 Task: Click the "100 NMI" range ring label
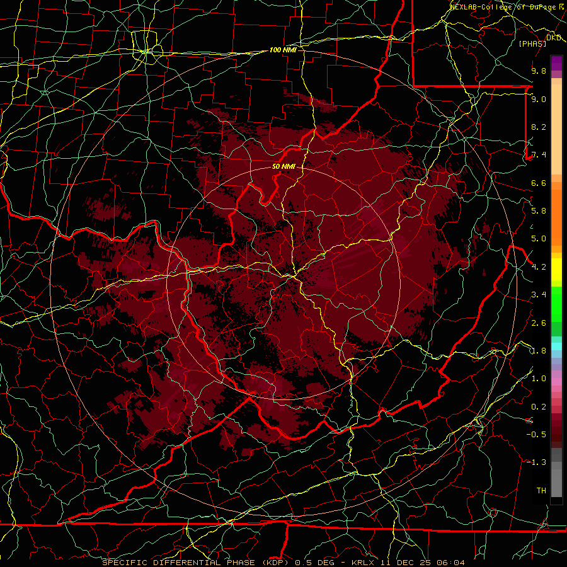[x=283, y=50]
